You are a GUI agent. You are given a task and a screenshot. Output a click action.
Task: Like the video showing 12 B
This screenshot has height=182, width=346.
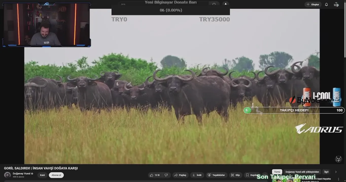coord(155,175)
